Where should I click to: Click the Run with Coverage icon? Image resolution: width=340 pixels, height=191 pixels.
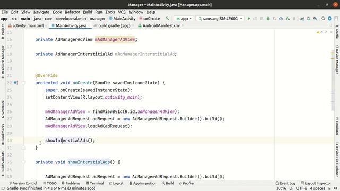pos(275,19)
